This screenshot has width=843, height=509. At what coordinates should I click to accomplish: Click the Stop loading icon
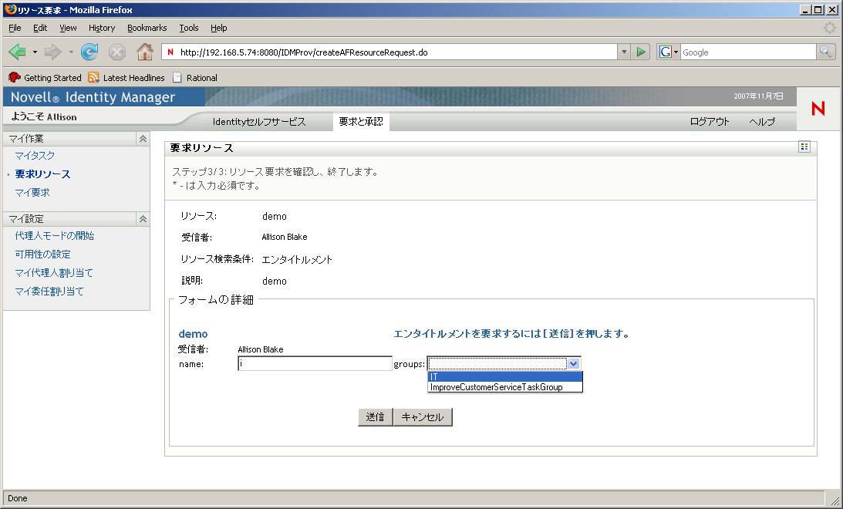(116, 52)
